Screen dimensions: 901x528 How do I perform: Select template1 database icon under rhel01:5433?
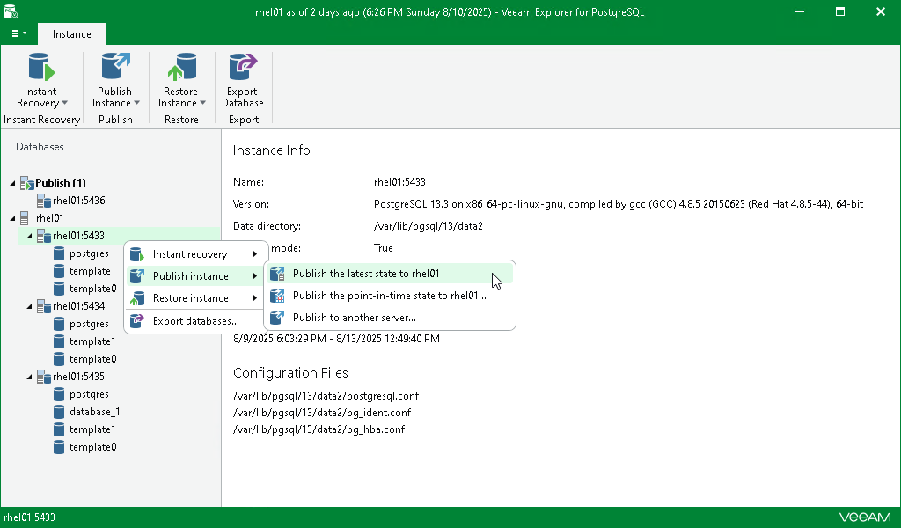pos(59,271)
